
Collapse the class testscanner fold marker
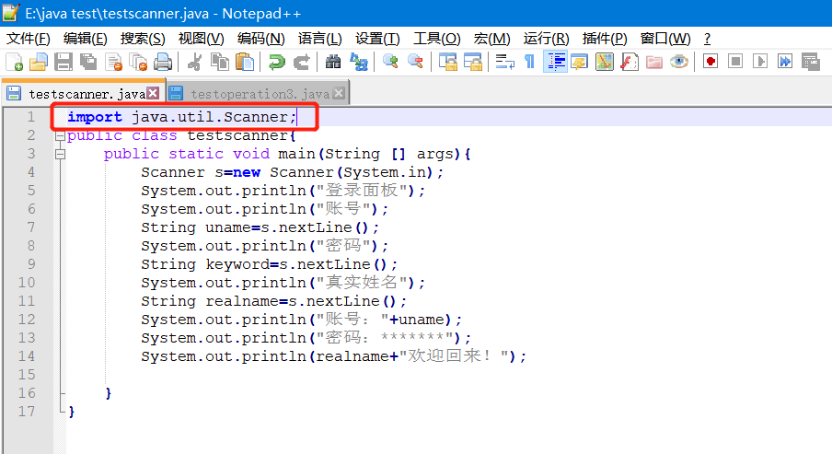pyautogui.click(x=60, y=135)
